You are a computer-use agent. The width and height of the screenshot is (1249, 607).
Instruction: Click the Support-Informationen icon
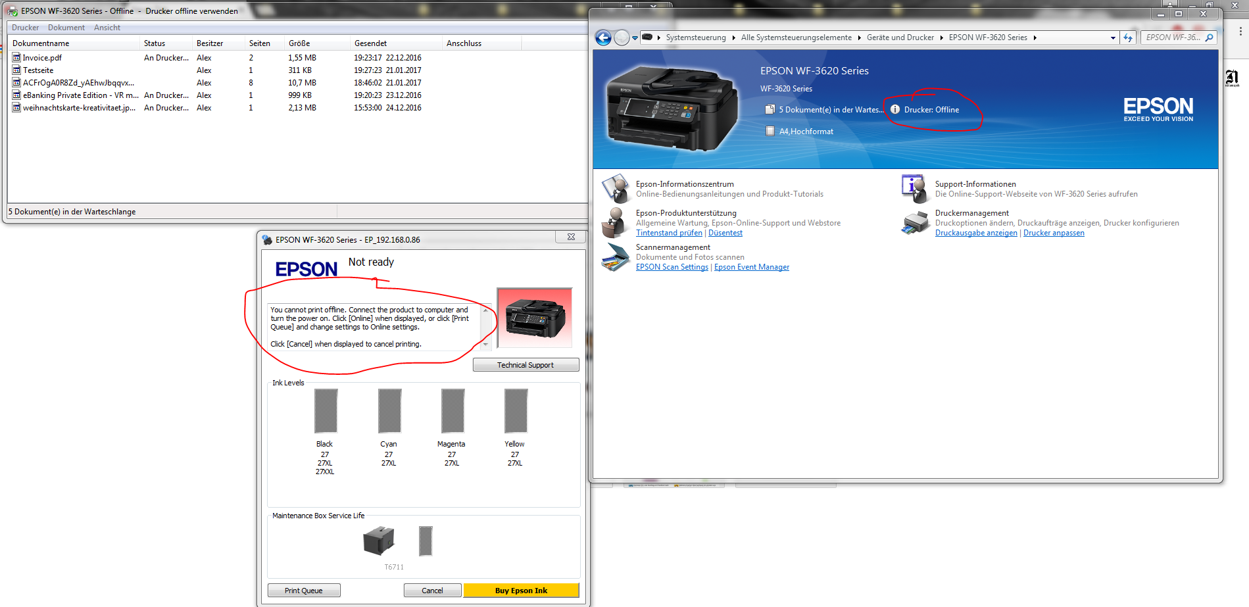coord(914,189)
